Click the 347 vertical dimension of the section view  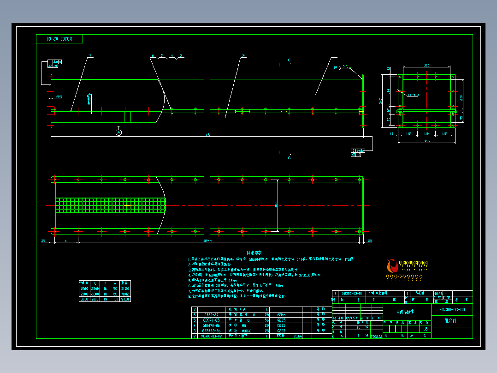[381, 101]
